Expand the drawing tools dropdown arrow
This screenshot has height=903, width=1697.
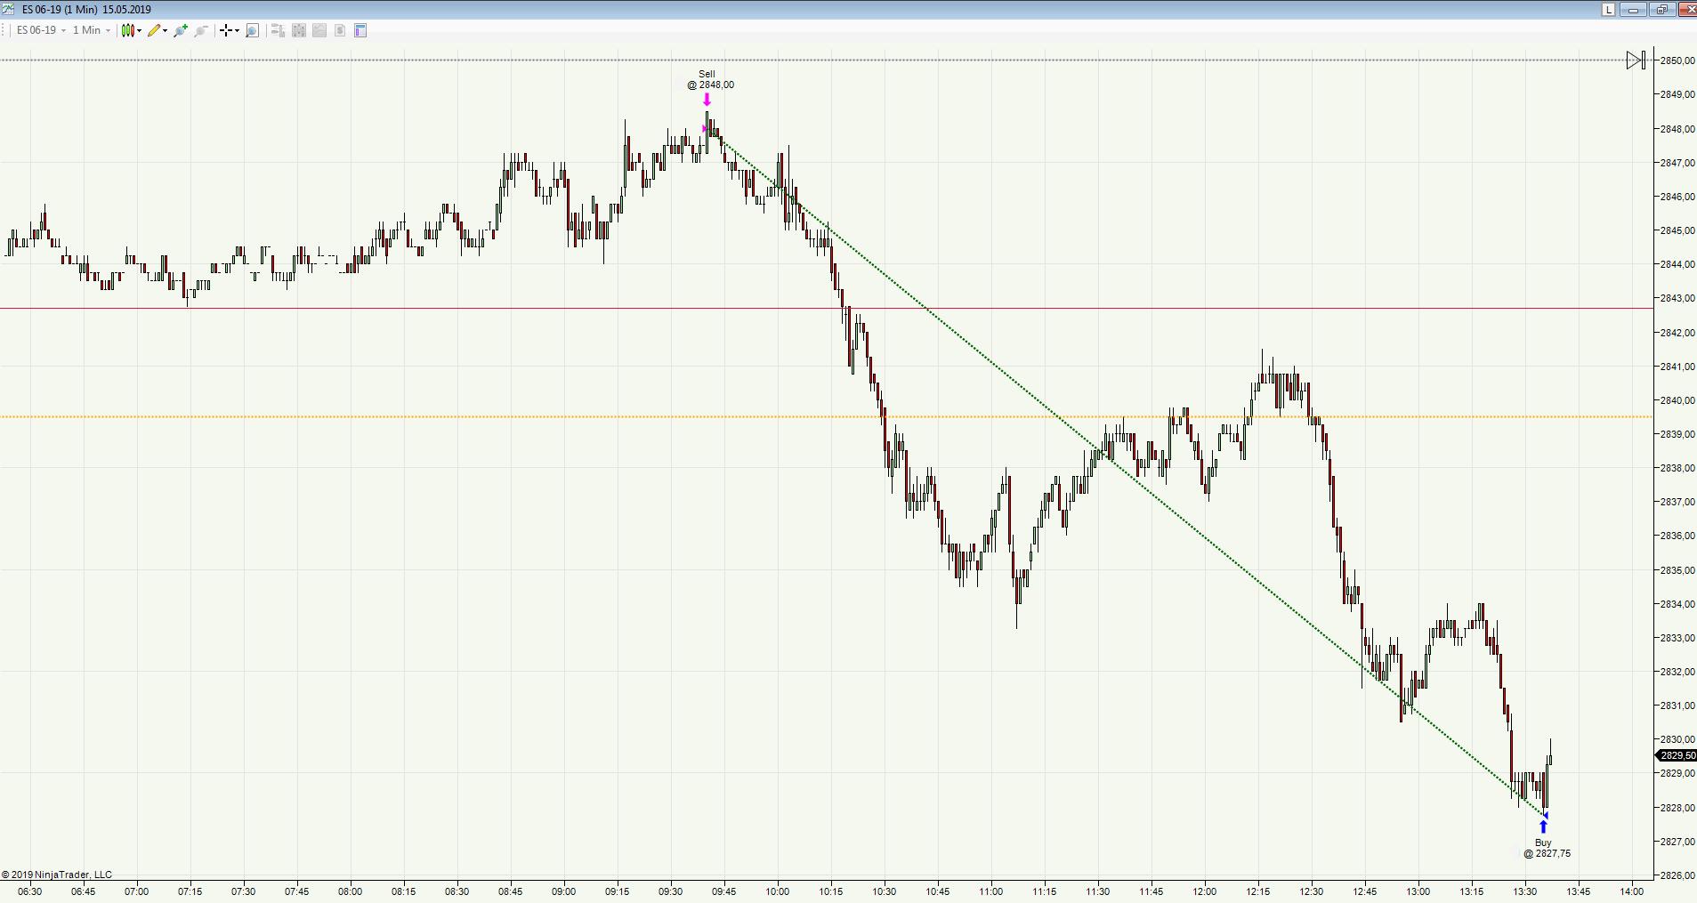166,30
